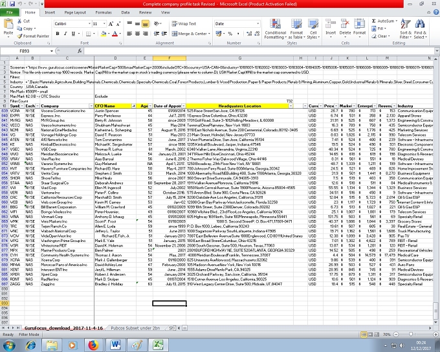Open Firefox from the taskbar
Viewport: 440px width, 352px height.
(94, 345)
